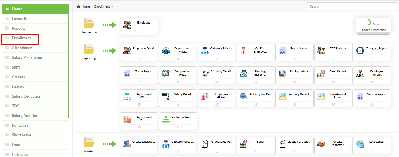Click Enrollment in the breadcrumb
The image size is (399, 157).
[102, 6]
